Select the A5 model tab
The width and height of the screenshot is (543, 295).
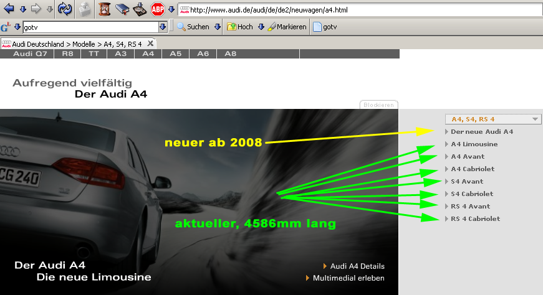(x=175, y=54)
